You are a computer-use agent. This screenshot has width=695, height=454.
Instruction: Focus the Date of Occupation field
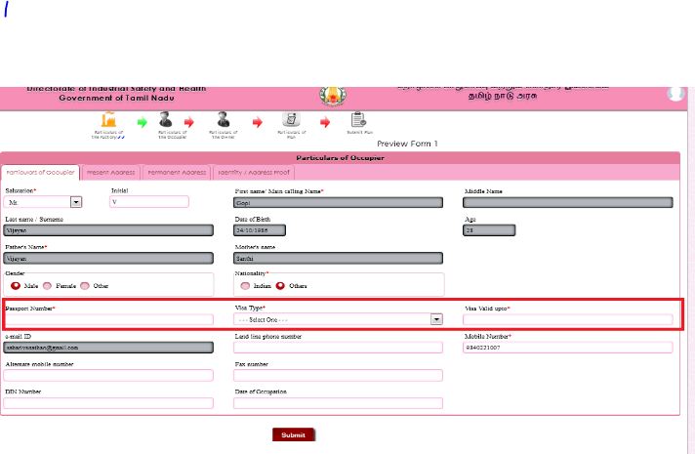338,402
